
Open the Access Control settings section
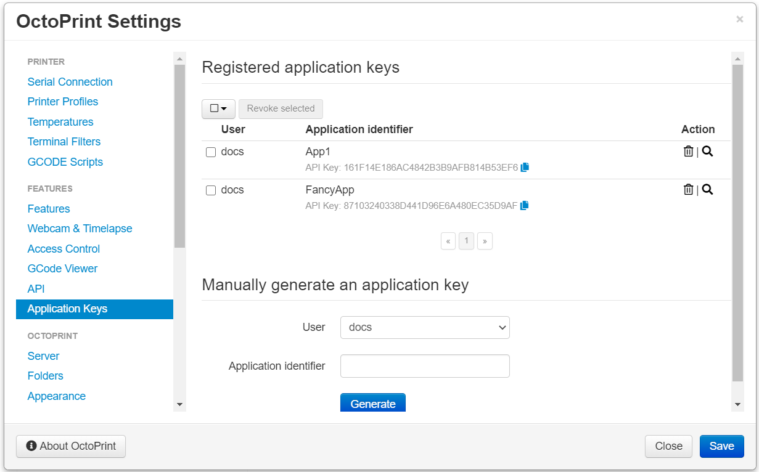64,248
